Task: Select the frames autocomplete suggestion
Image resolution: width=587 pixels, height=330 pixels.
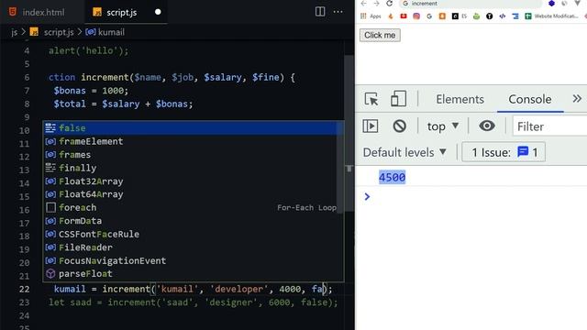Action: pos(190,155)
